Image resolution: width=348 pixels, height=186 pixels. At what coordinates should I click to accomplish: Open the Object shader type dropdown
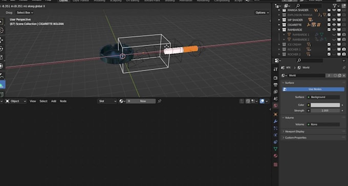[x=15, y=101]
